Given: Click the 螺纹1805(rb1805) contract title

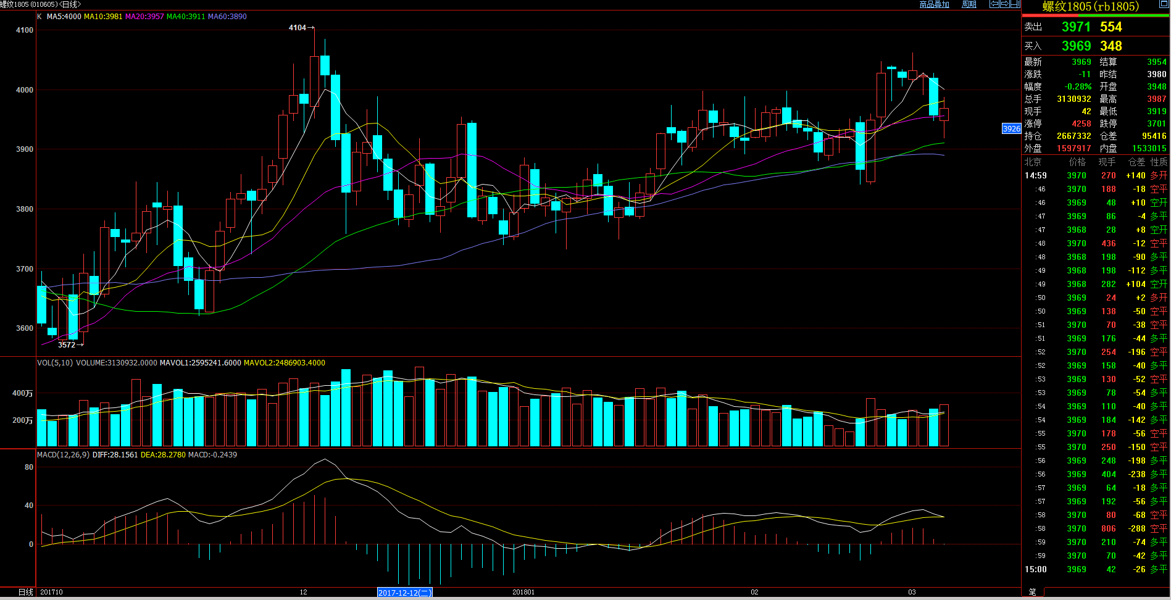Looking at the screenshot, I should [x=1090, y=7].
